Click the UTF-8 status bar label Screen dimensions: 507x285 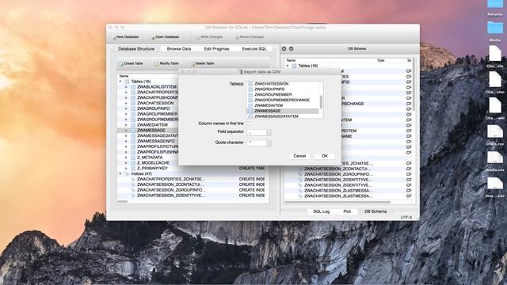click(406, 218)
